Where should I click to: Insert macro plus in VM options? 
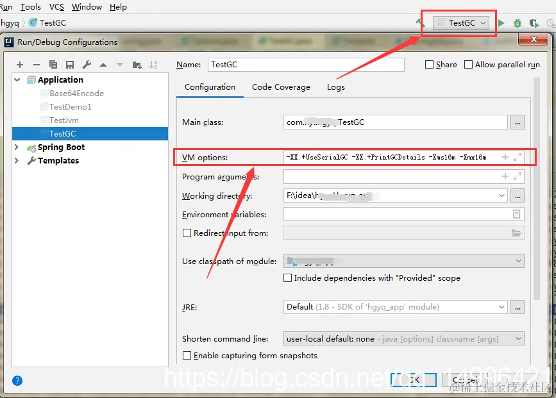pos(505,157)
